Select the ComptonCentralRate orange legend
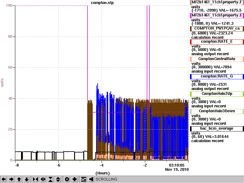The image size is (244, 183). click(217, 59)
